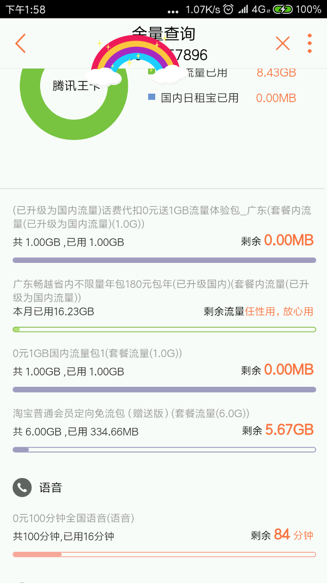Tap the rainbow cloud decoration
The width and height of the screenshot is (327, 583).
point(134,61)
